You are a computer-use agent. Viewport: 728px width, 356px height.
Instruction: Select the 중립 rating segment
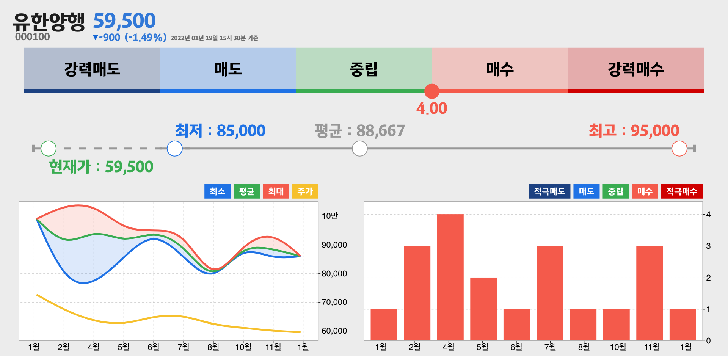pyautogui.click(x=364, y=70)
